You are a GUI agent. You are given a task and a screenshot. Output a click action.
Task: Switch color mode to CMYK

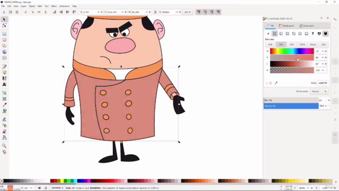click(x=302, y=45)
